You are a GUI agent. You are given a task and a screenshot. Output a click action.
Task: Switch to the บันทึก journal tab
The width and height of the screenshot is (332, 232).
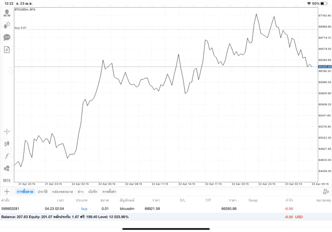pyautogui.click(x=93, y=192)
